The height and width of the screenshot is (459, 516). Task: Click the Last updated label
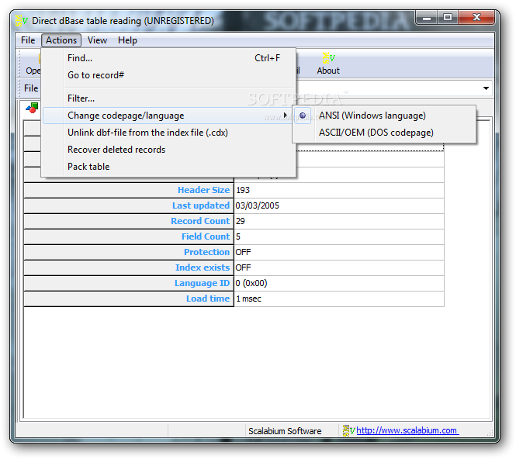[x=201, y=205]
